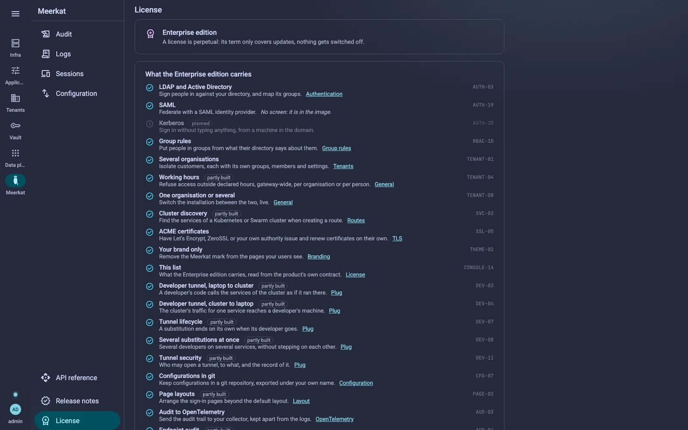Open the Layout link for Page layouts

tap(301, 401)
